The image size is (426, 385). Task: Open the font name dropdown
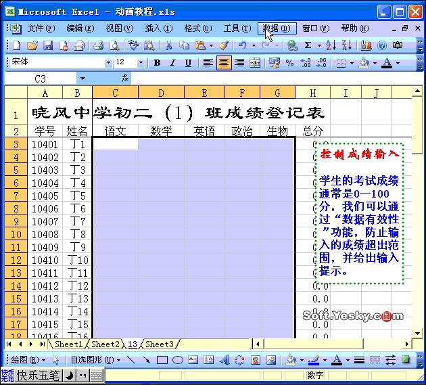pos(108,63)
